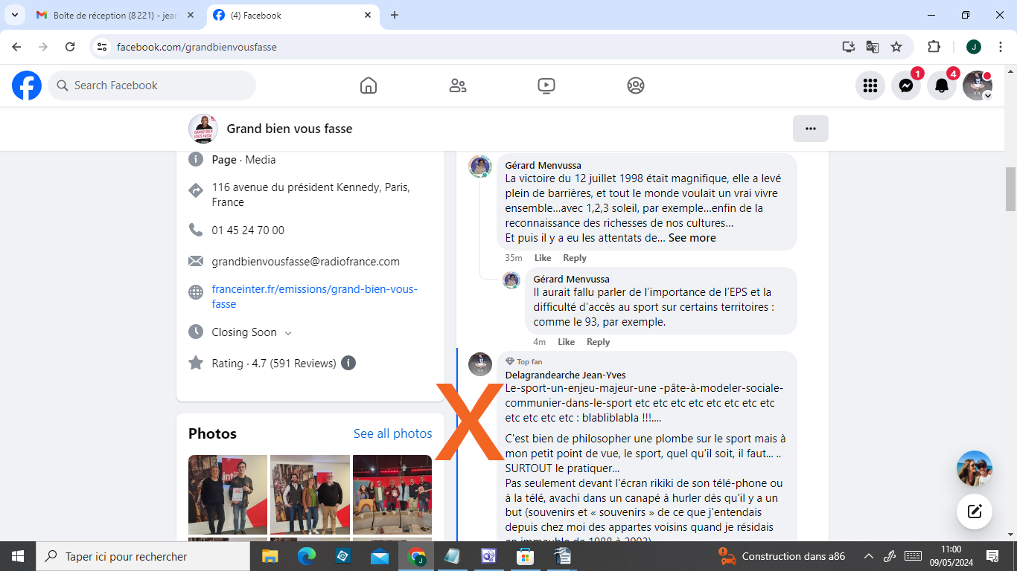Open the floating chat head bubble
1017x571 pixels.
pyautogui.click(x=975, y=468)
